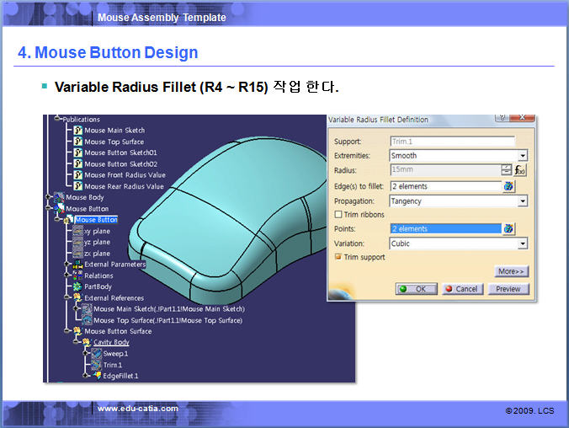Click the Sweep.1 surface icon
The image size is (569, 428).
click(x=96, y=354)
